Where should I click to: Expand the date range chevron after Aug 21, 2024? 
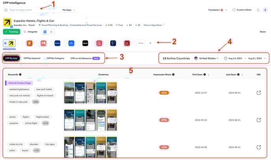[x=265, y=58]
